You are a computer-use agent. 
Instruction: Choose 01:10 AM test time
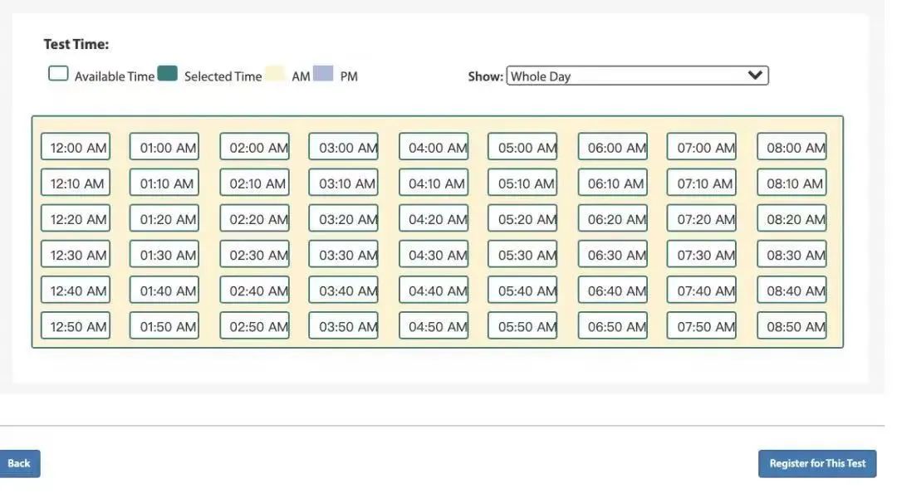click(164, 183)
